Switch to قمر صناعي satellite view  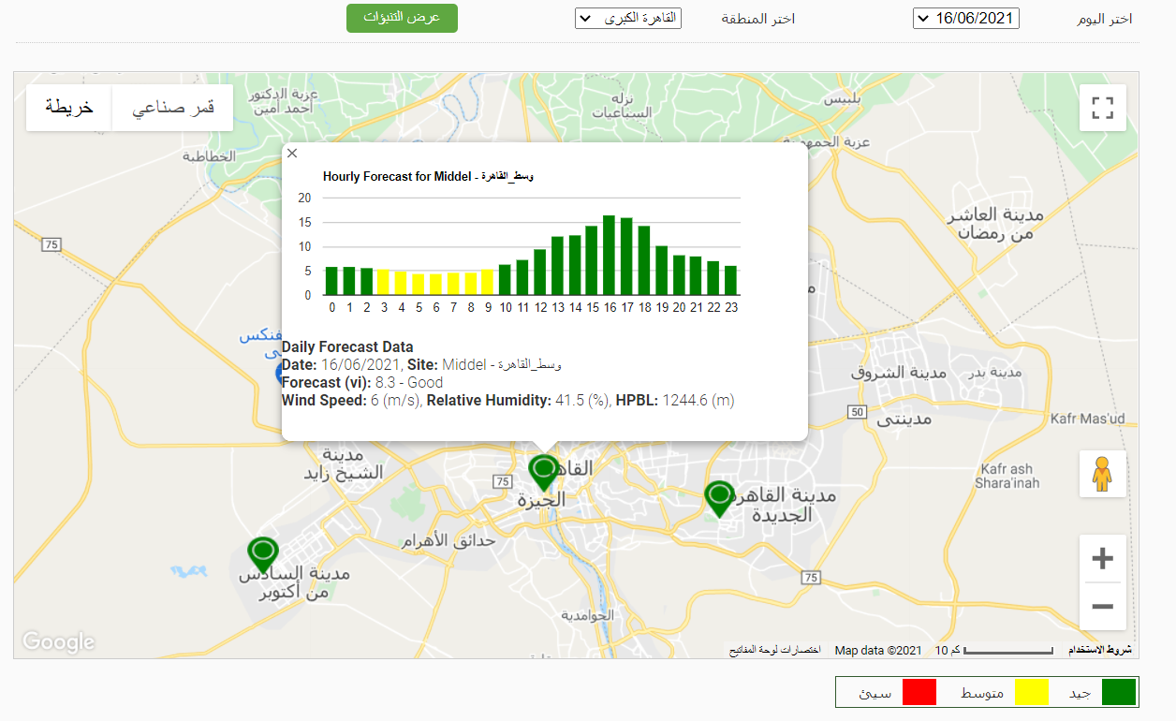point(172,109)
